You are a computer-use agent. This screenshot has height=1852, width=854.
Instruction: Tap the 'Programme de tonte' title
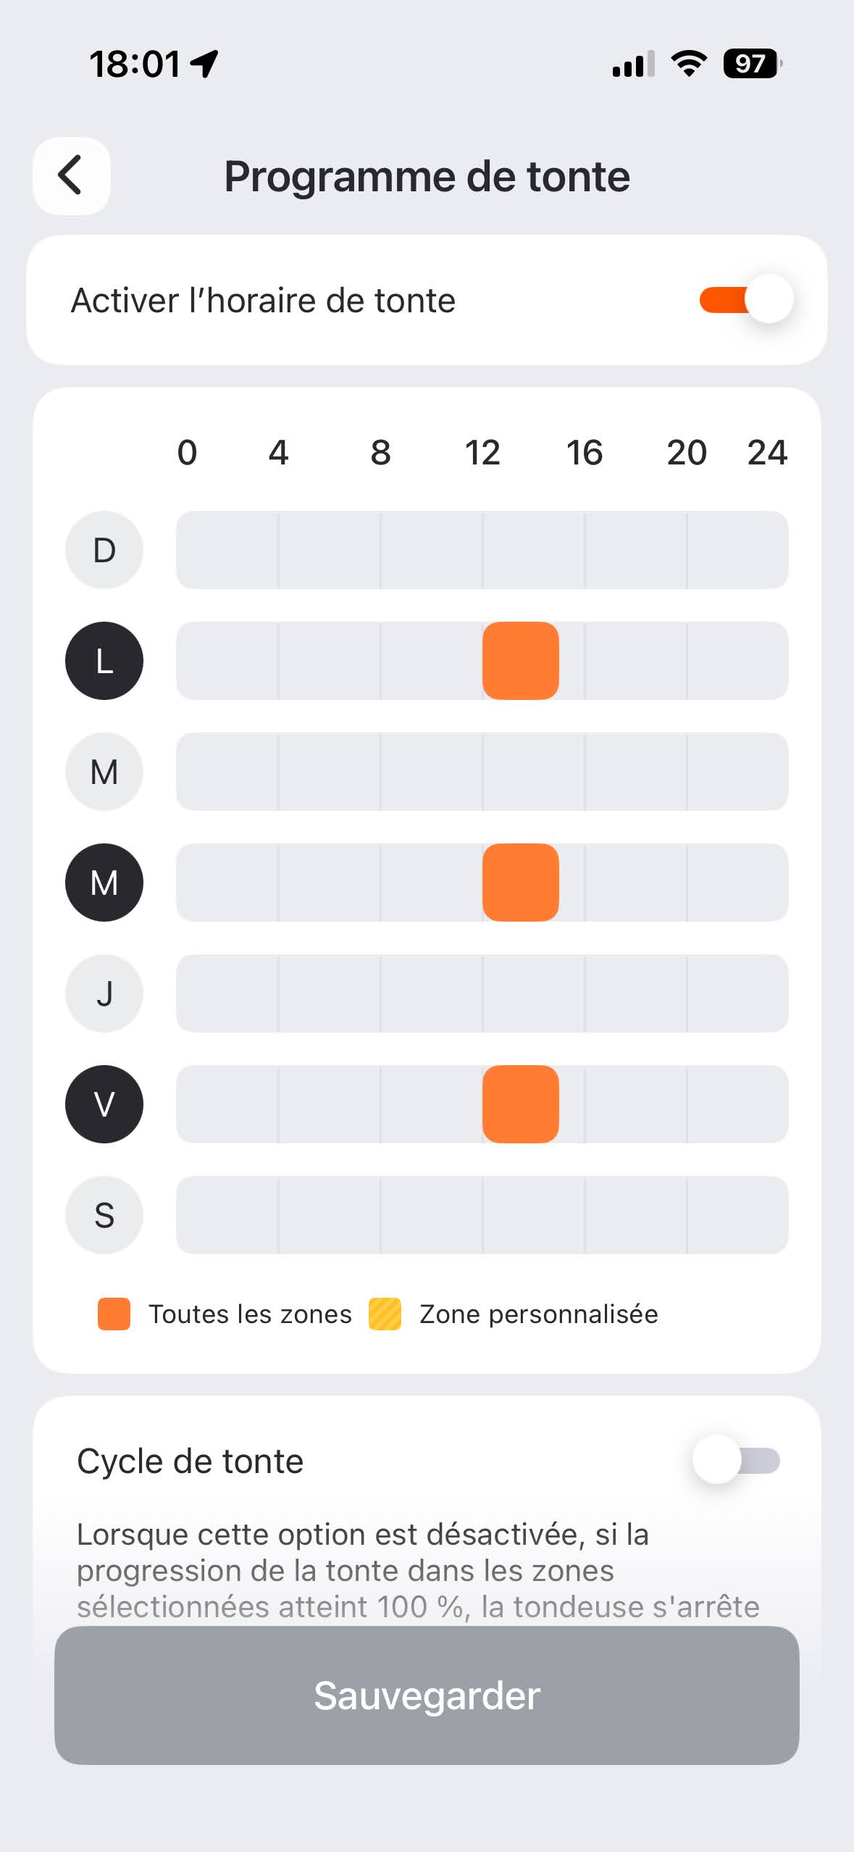[x=427, y=176]
